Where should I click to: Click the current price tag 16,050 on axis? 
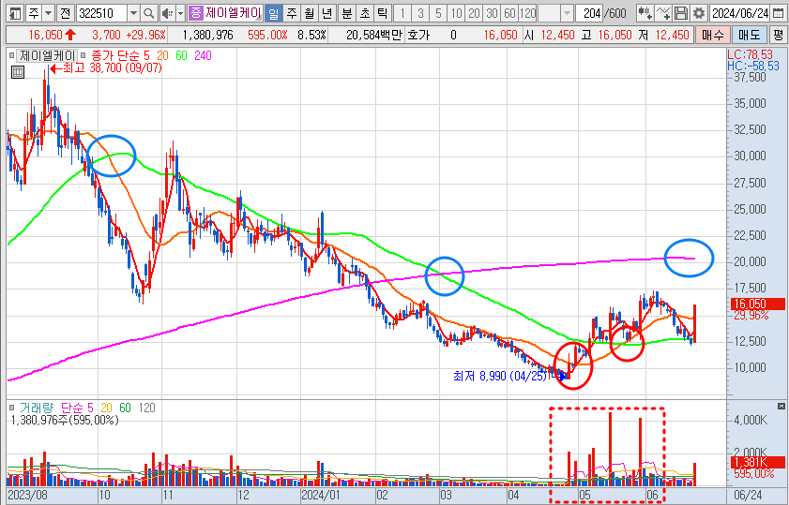(x=758, y=304)
